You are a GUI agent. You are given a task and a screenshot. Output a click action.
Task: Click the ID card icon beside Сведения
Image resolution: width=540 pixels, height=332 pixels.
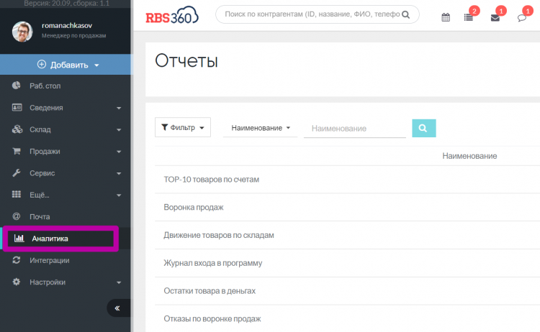tap(17, 107)
